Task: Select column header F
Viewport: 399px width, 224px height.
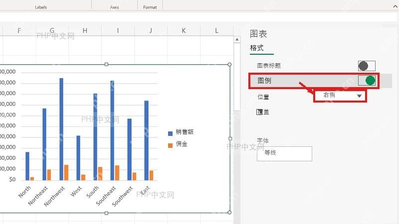Action: tap(19, 31)
